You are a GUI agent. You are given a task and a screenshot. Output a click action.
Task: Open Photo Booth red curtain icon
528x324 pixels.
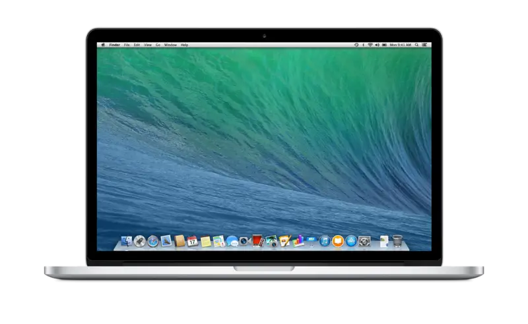tap(258, 240)
